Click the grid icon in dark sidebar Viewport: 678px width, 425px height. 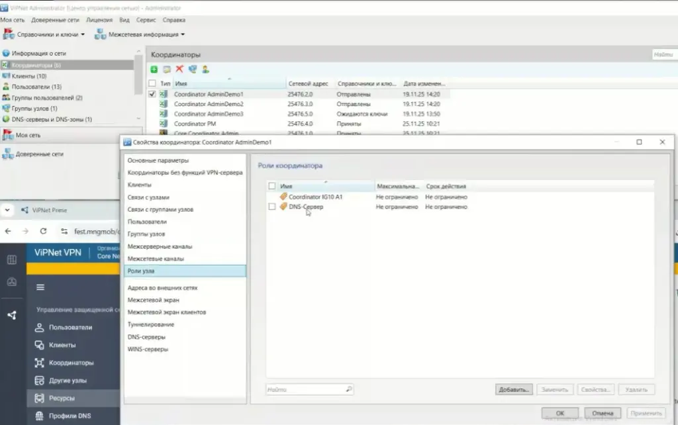[x=12, y=260]
